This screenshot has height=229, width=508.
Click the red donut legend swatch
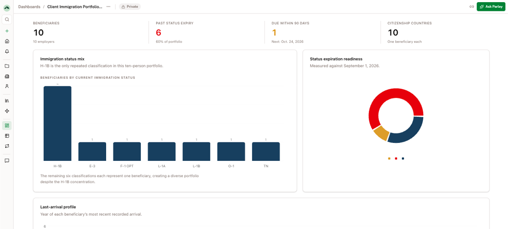pos(396,159)
